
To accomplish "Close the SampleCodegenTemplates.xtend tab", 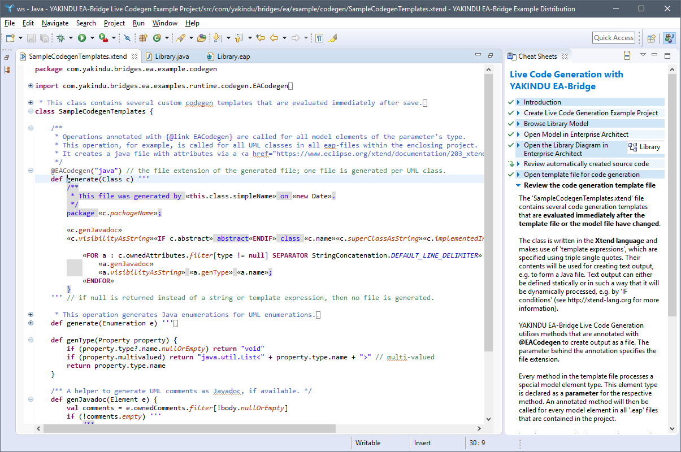I will pos(134,56).
